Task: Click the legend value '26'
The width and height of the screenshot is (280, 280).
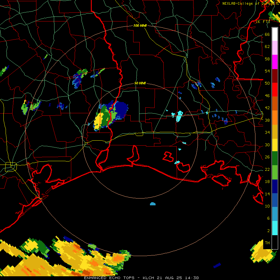Action: (x=267, y=157)
